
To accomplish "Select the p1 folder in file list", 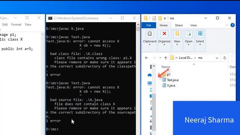I will pyautogui.click(x=168, y=75).
